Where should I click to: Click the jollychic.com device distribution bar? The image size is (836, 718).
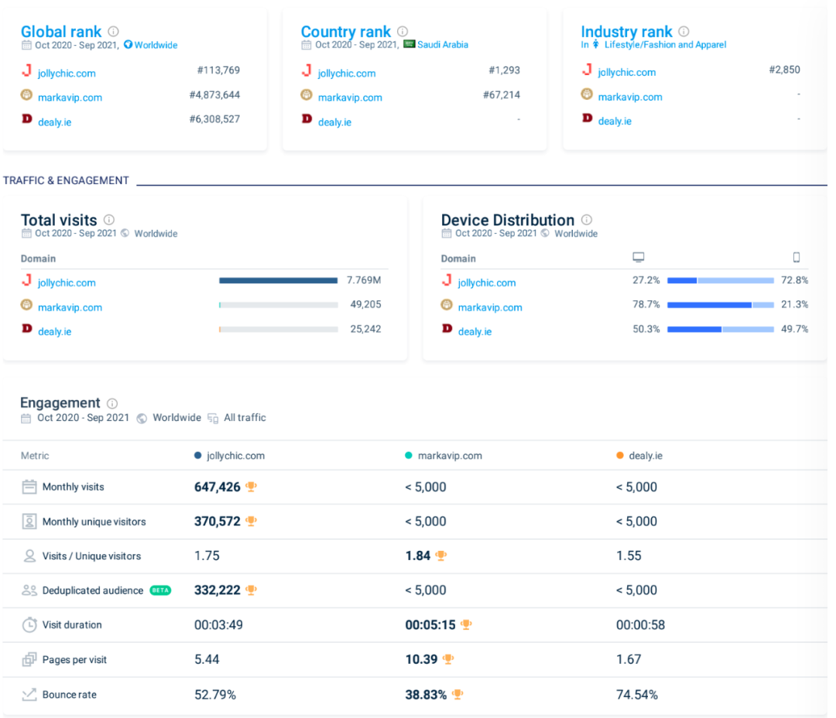(x=721, y=280)
